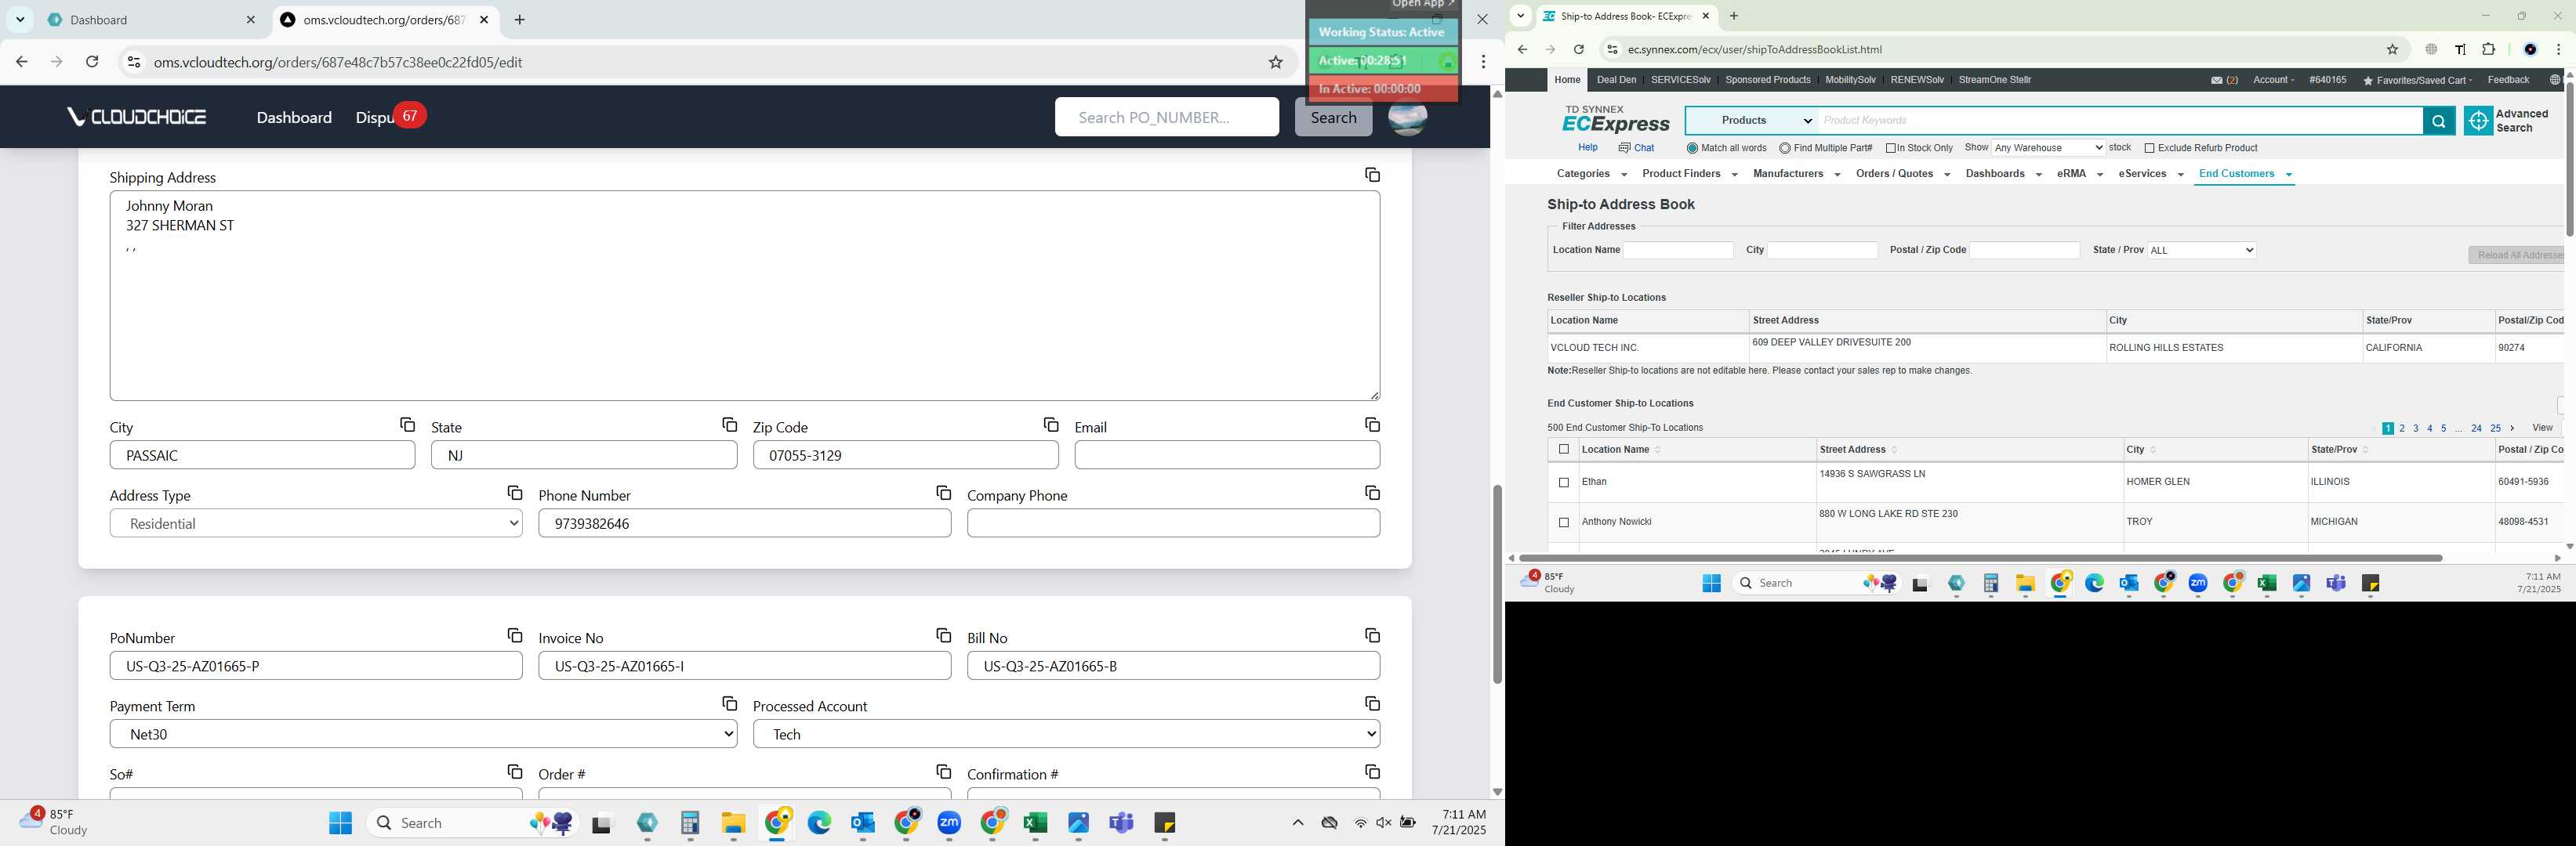Copy the Payment Term value
This screenshot has width=2576, height=846.
729,703
